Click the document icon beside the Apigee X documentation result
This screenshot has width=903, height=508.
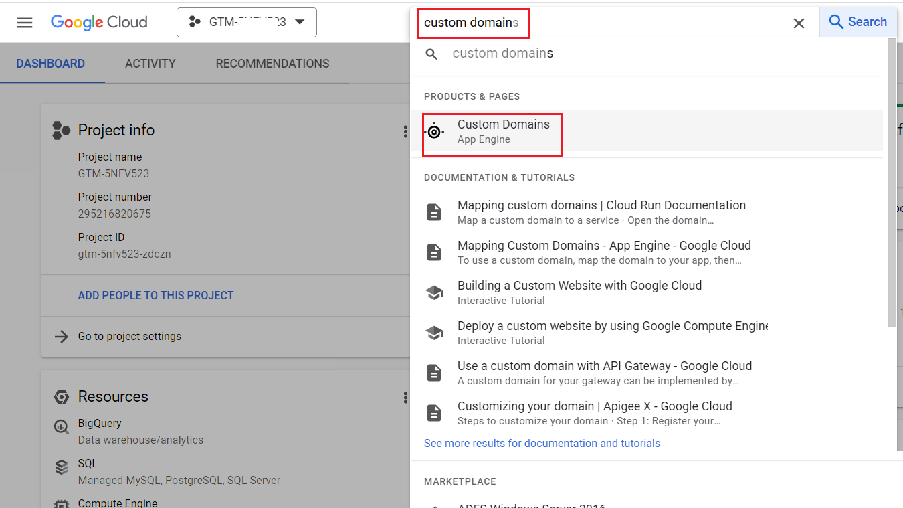pyautogui.click(x=434, y=413)
